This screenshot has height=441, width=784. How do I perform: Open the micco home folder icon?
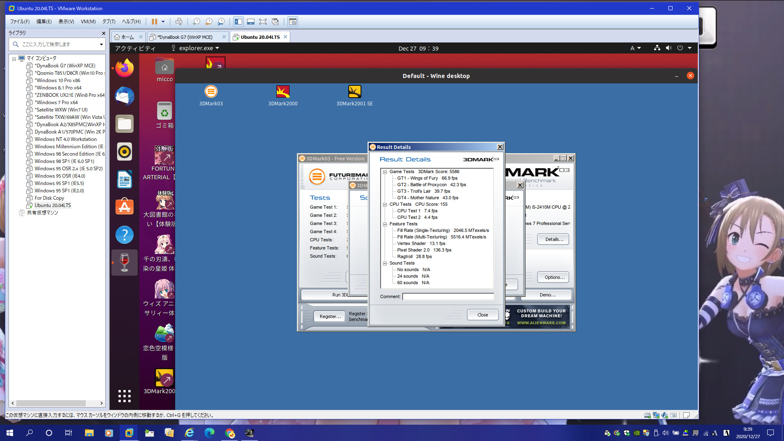coord(165,70)
